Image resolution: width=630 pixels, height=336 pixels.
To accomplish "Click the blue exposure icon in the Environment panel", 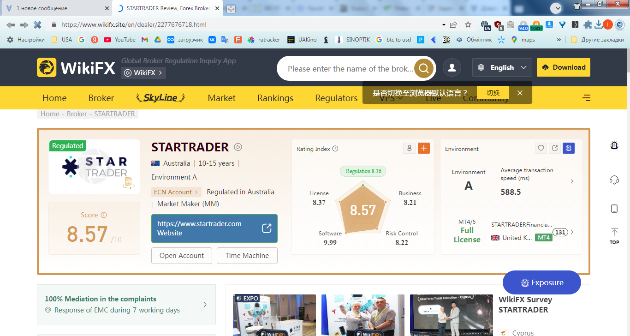I will (569, 148).
